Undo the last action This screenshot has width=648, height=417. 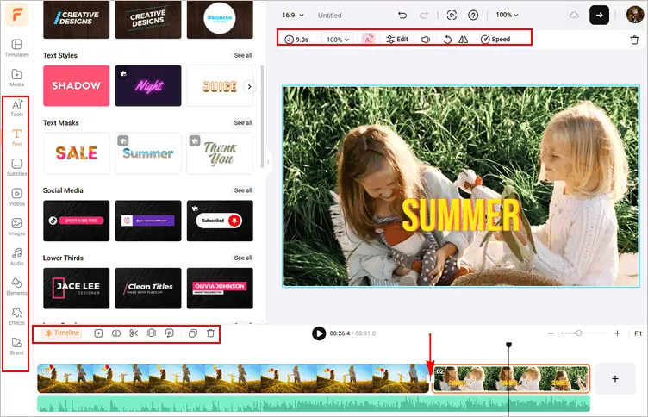pyautogui.click(x=402, y=15)
